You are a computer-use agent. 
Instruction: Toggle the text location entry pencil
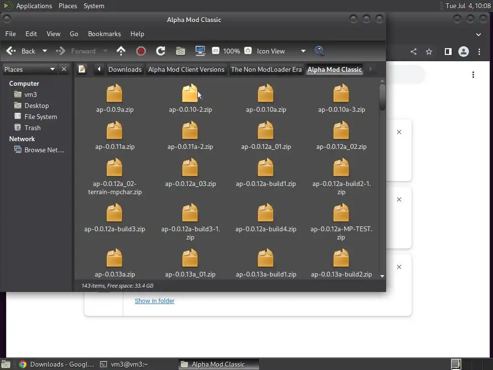click(82, 69)
